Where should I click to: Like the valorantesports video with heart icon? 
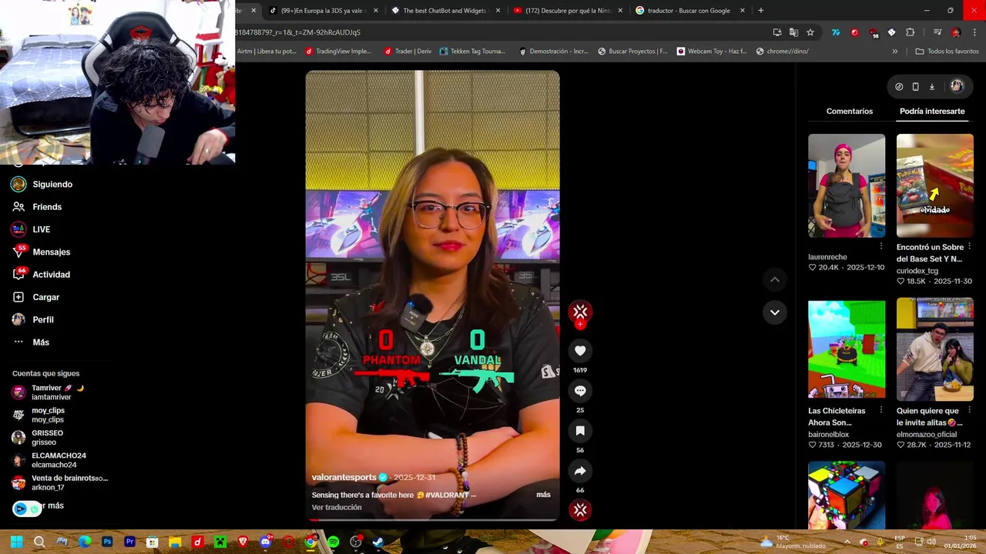tap(580, 351)
